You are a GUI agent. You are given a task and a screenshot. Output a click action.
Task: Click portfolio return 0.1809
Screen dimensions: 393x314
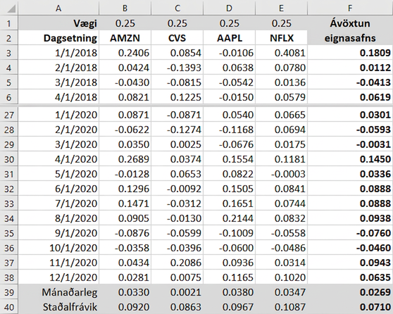click(350, 53)
